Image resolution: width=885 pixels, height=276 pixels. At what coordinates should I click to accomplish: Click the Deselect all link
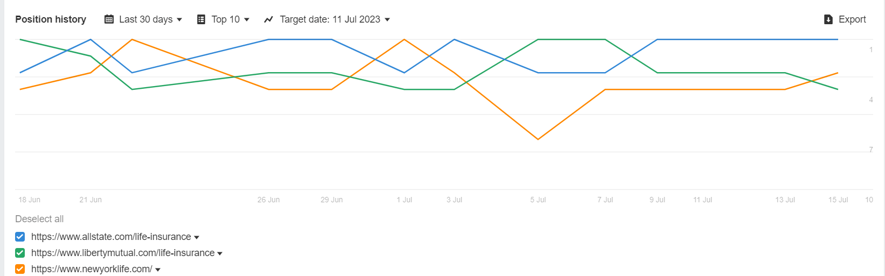tap(39, 219)
